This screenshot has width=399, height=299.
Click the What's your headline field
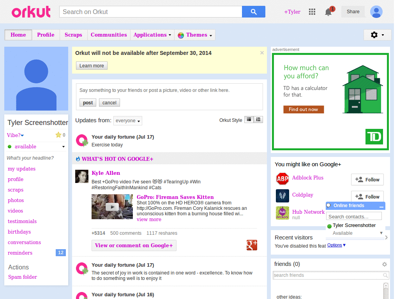pos(30,158)
